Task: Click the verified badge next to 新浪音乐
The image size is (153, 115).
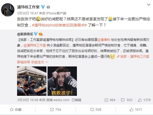Action: tap(36, 34)
